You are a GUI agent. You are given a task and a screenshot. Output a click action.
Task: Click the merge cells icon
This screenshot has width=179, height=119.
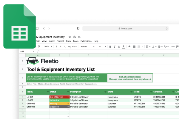pyautogui.click(x=139, y=47)
